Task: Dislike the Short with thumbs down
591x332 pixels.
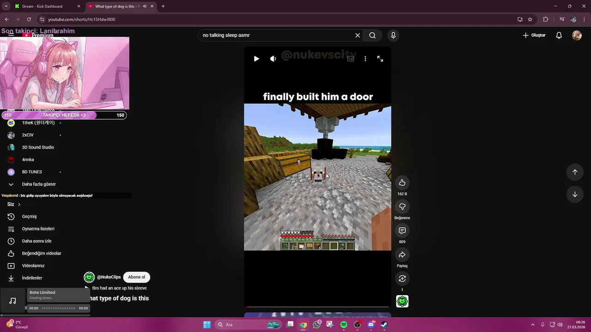Action: point(402,207)
